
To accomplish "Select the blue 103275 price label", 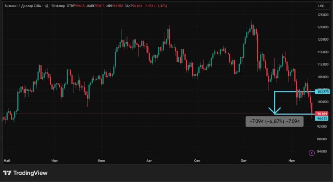I will pyautogui.click(x=322, y=92).
